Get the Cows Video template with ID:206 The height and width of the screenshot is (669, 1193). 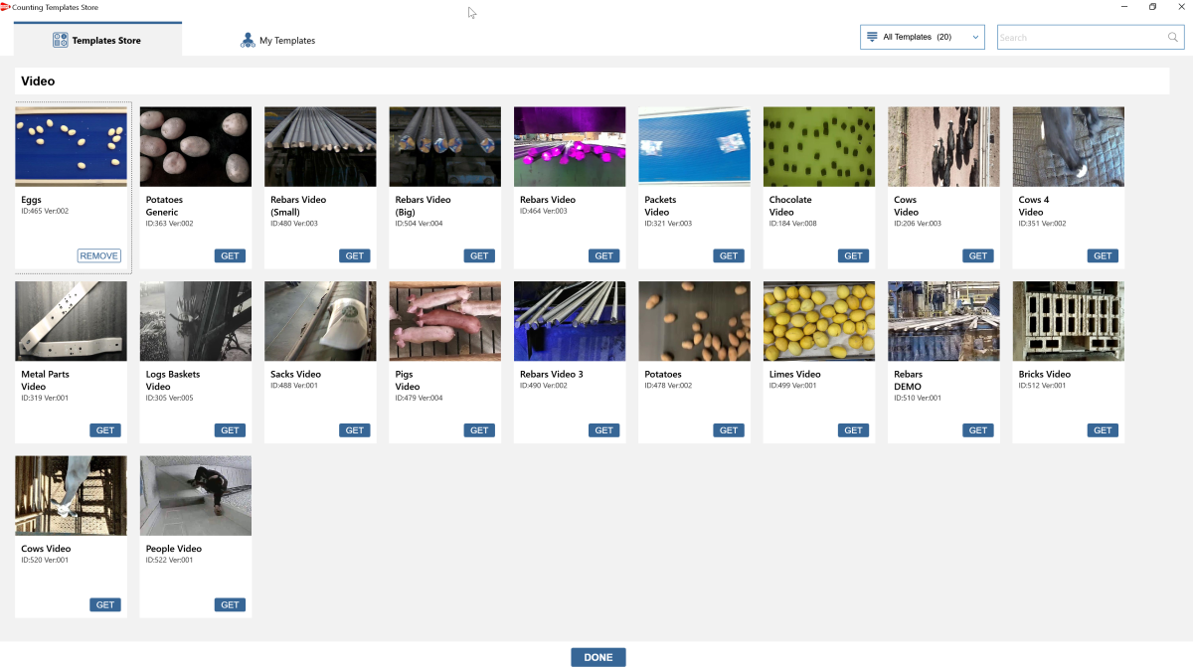[978, 255]
